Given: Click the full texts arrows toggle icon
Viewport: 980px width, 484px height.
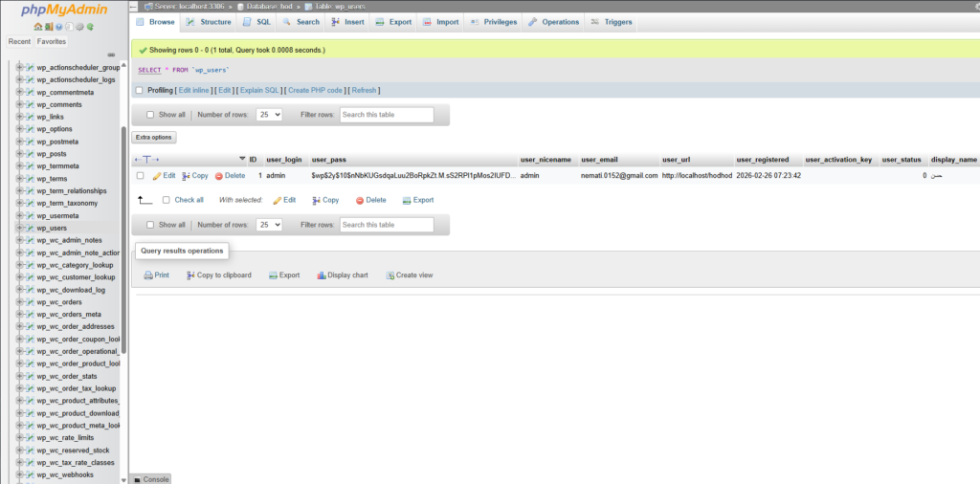Looking at the screenshot, I should (146, 160).
